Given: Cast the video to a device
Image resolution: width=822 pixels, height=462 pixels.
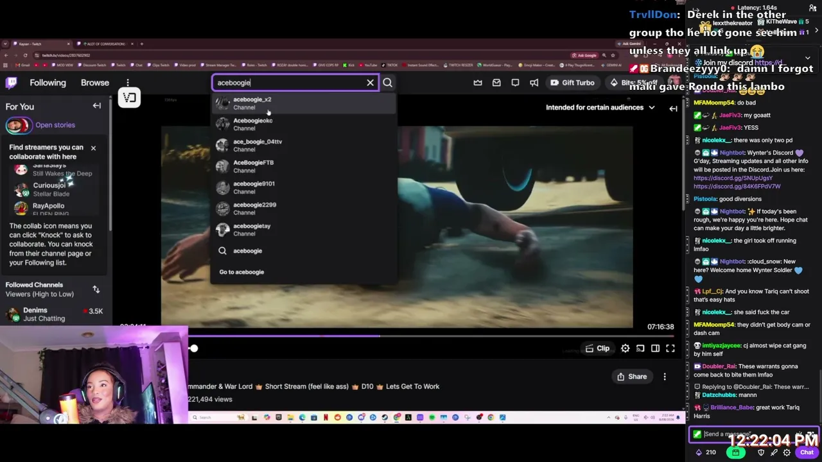Looking at the screenshot, I should pyautogui.click(x=640, y=348).
